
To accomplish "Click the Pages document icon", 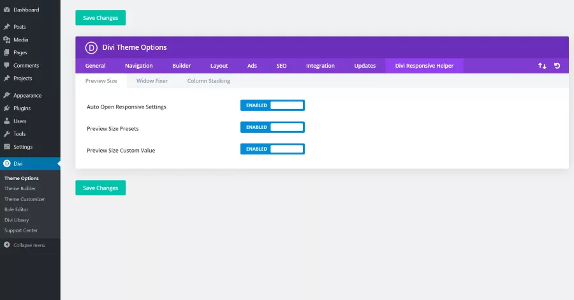I will tap(6, 52).
